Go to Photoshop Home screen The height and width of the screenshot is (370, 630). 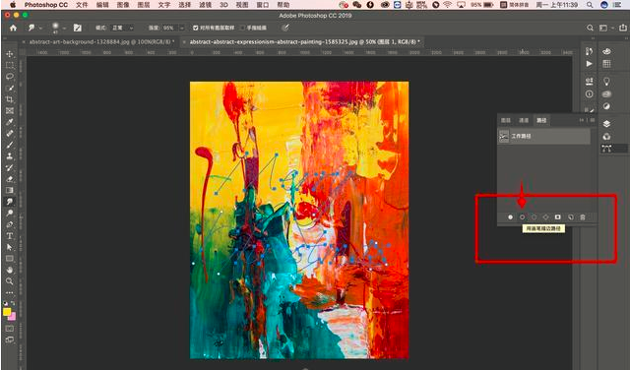(x=13, y=28)
